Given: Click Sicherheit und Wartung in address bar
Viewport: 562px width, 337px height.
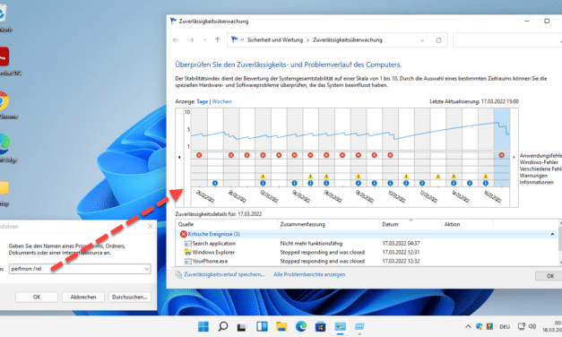Looking at the screenshot, I should pyautogui.click(x=275, y=39).
